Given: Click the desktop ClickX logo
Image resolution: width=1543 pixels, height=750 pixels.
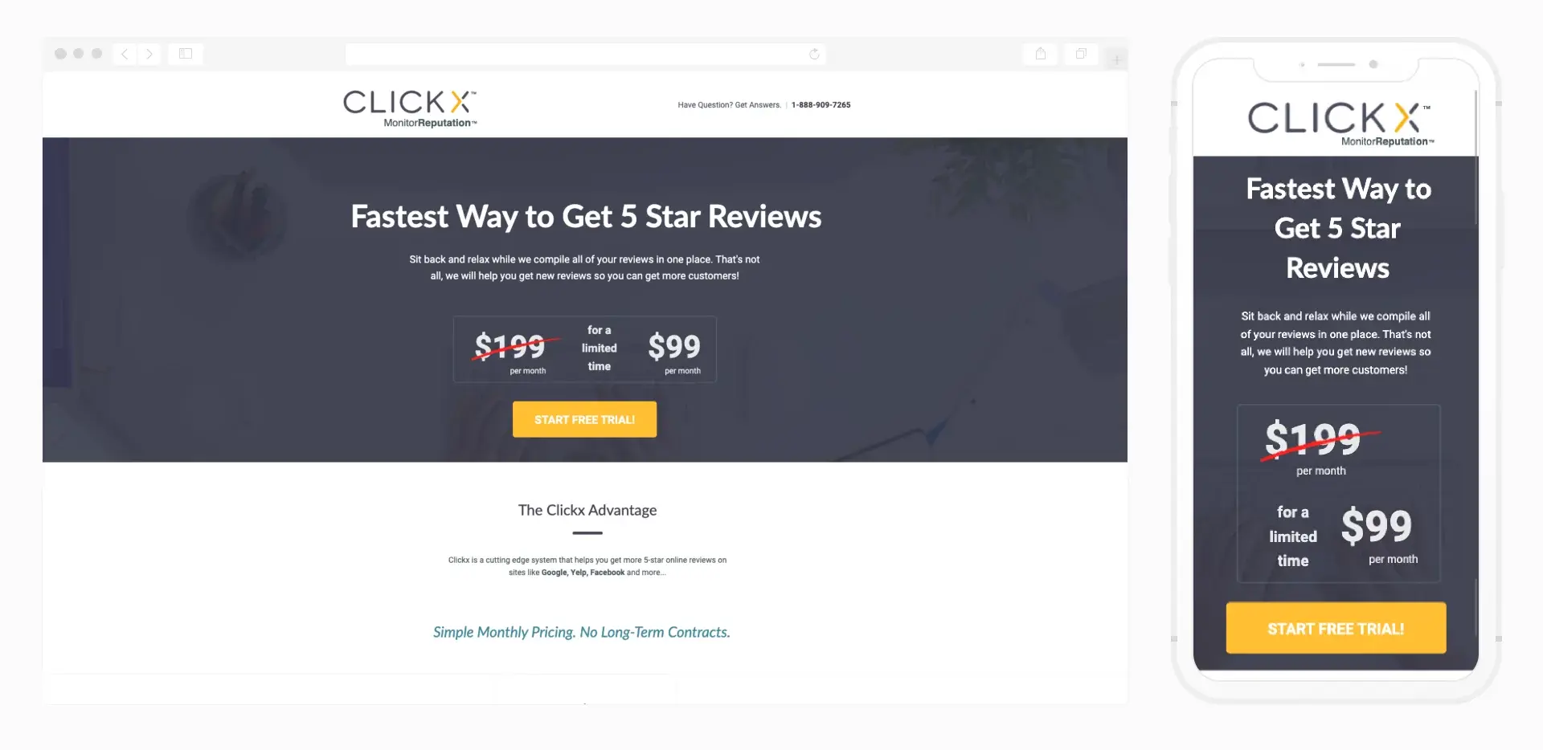Looking at the screenshot, I should (410, 108).
